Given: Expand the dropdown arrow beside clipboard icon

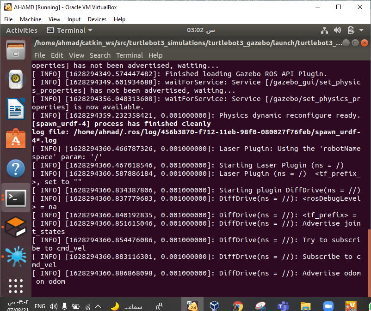Looking at the screenshot, I should click(362, 30).
